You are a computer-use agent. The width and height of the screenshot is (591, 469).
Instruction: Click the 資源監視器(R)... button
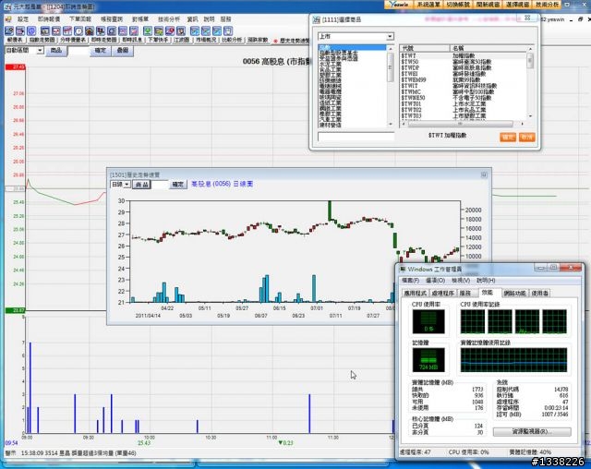point(532,431)
